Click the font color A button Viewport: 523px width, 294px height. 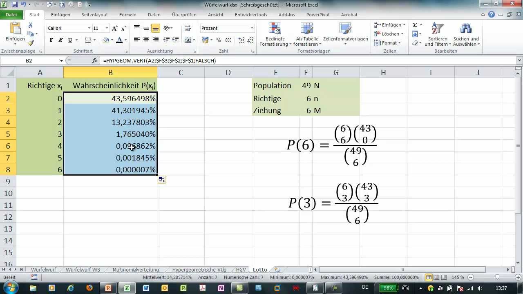[x=119, y=40]
